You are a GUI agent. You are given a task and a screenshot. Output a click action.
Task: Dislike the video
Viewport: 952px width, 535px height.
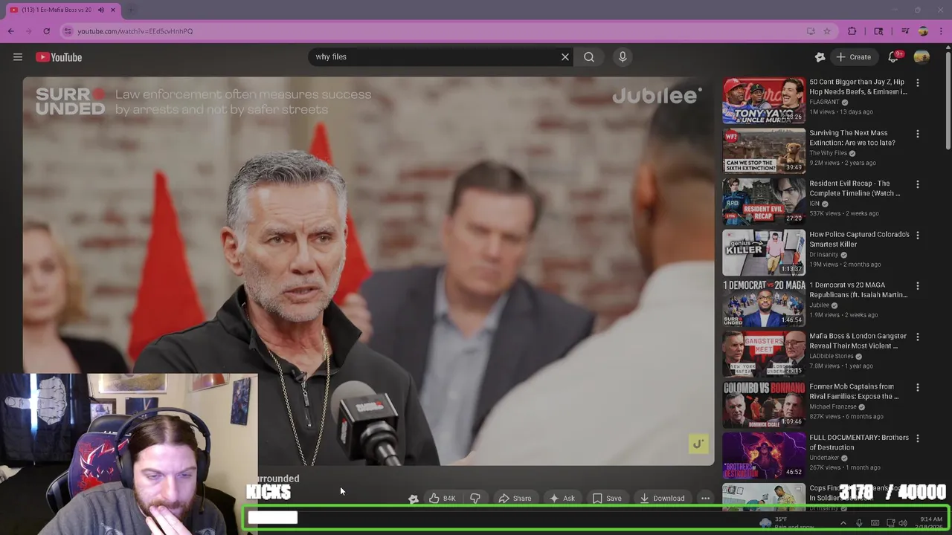(x=475, y=499)
